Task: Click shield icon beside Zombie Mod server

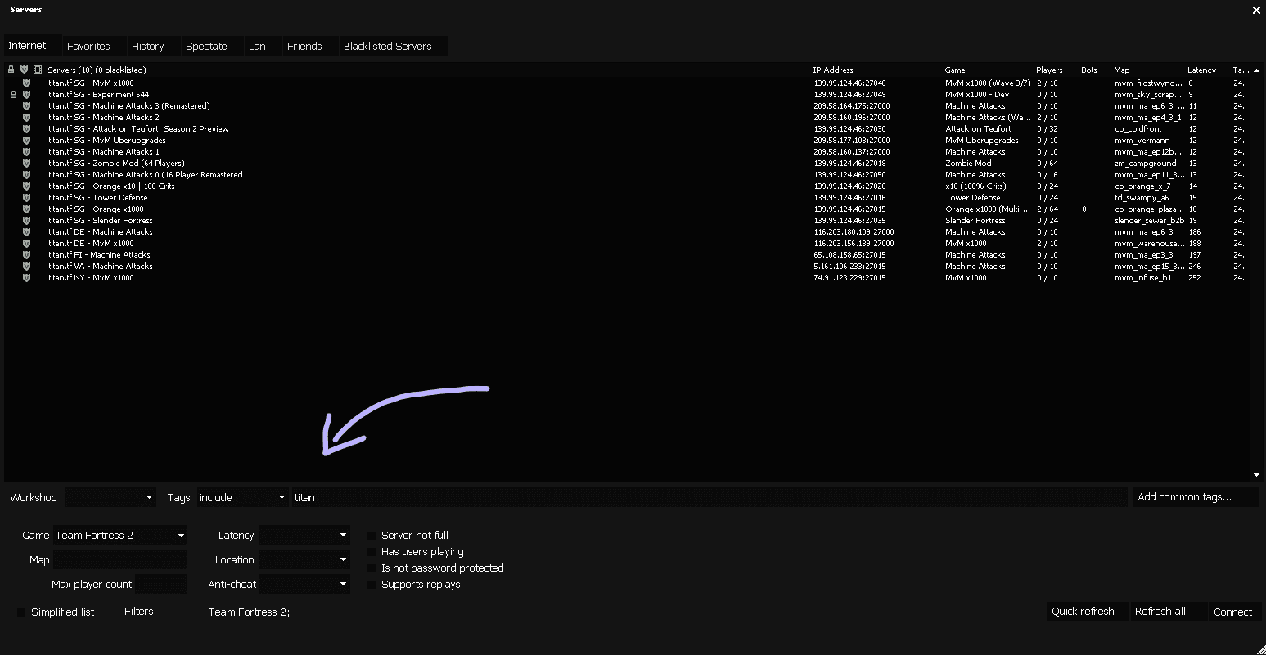Action: [x=26, y=164]
